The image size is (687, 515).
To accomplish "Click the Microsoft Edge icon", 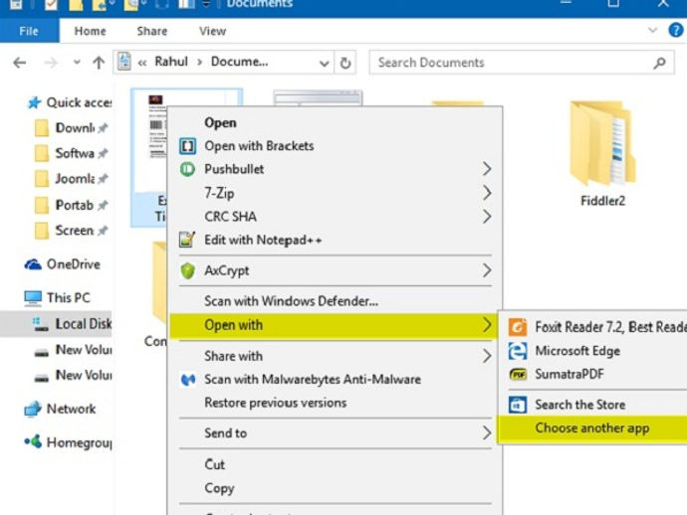I will [x=517, y=350].
